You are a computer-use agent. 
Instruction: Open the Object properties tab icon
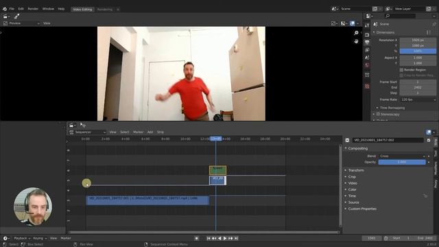pyautogui.click(x=367, y=75)
